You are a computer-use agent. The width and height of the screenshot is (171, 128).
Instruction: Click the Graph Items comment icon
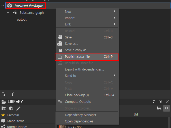pyautogui.click(x=3, y=121)
